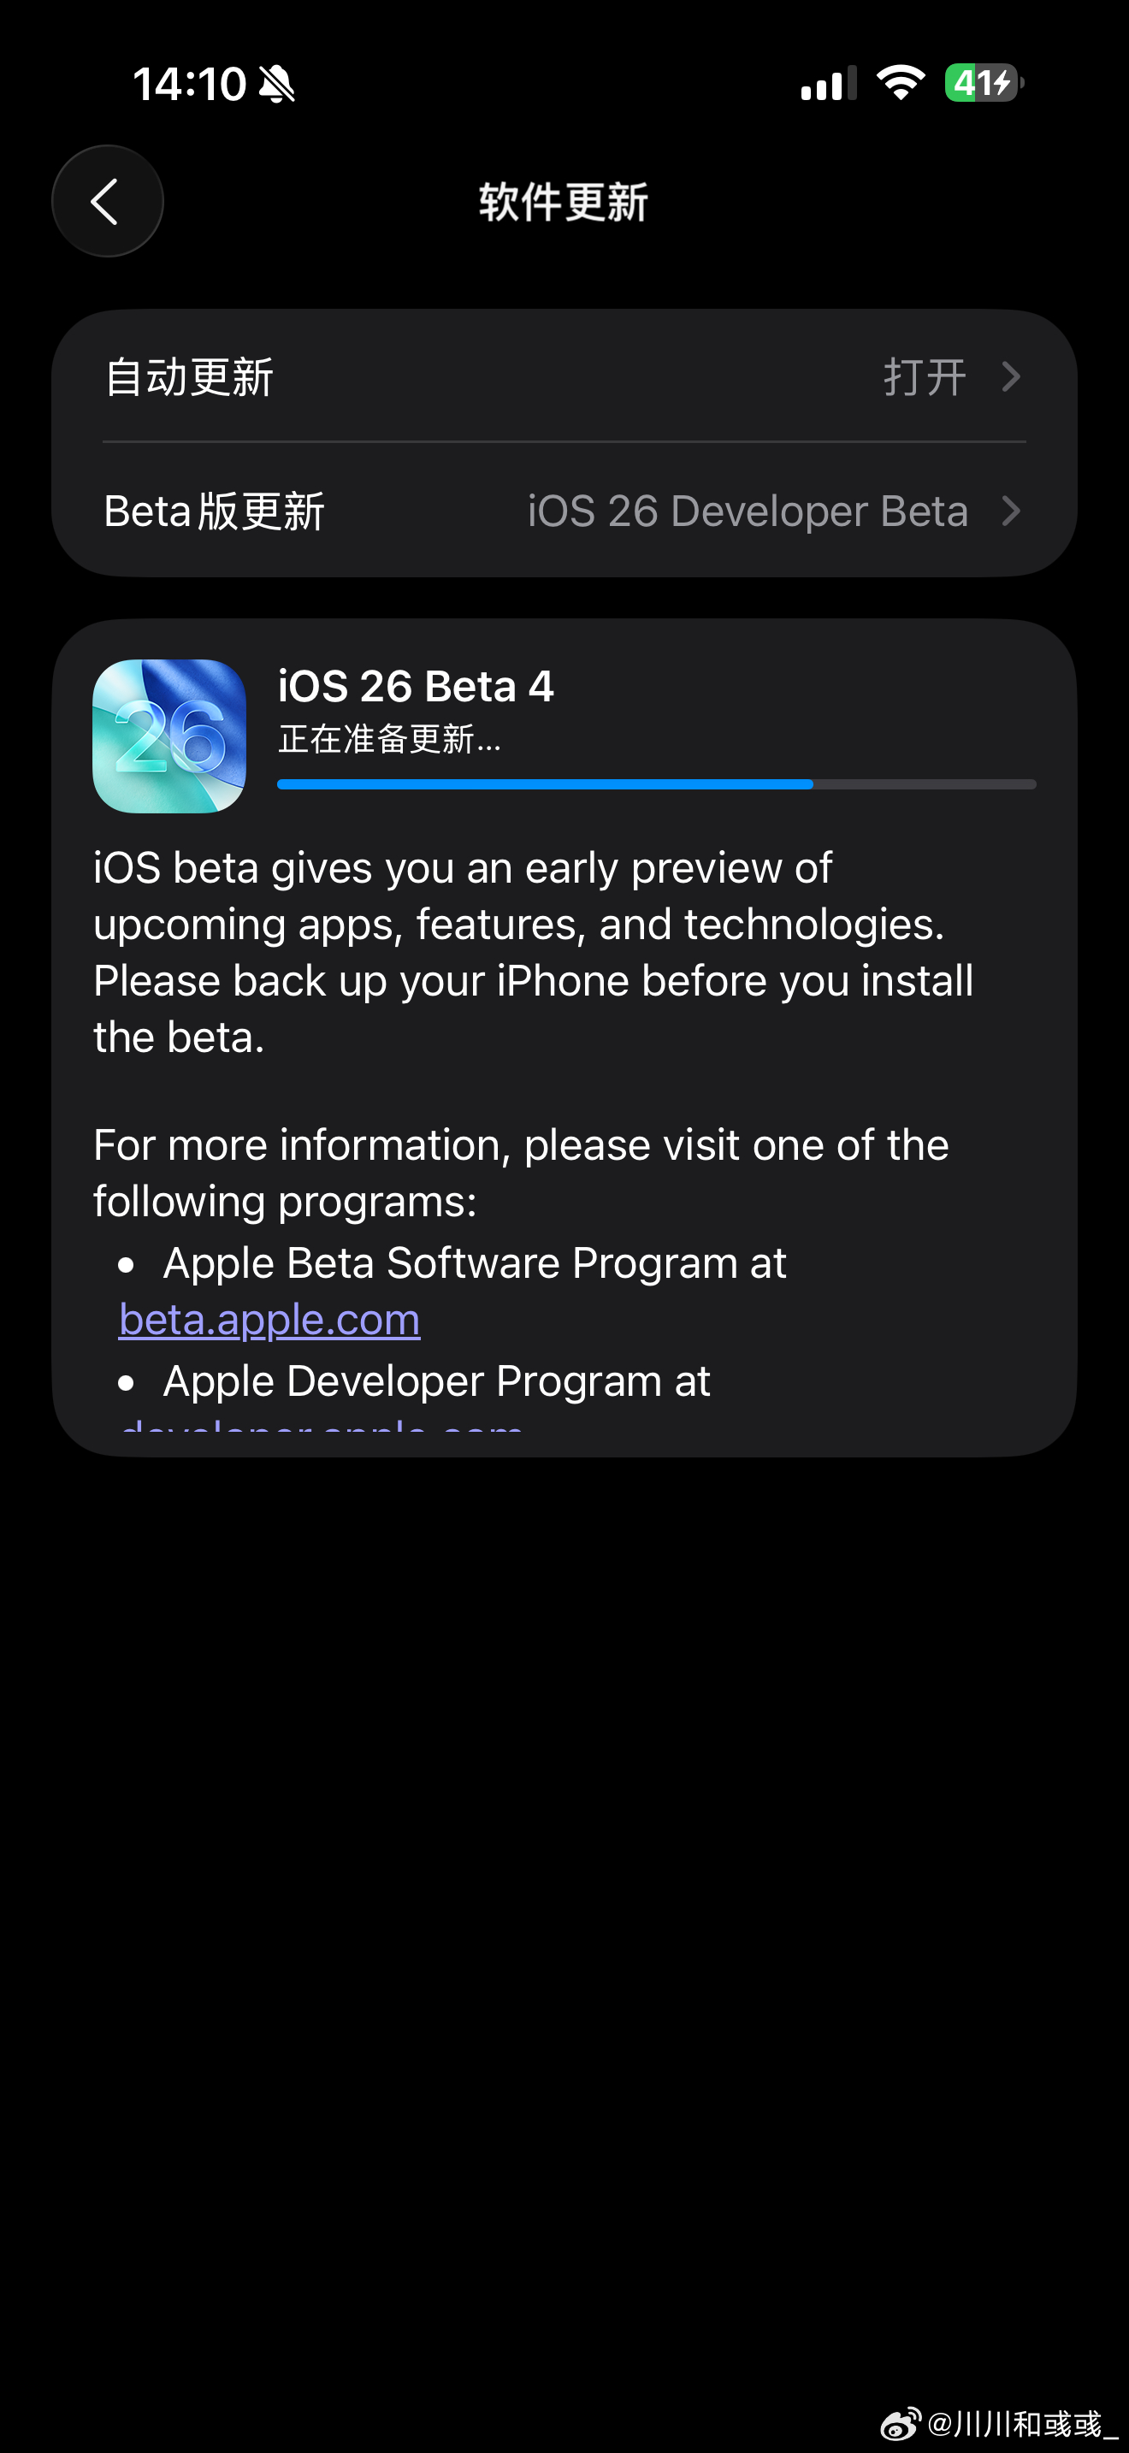Tap the Wi-Fi status icon
The height and width of the screenshot is (2453, 1129).
(x=901, y=83)
